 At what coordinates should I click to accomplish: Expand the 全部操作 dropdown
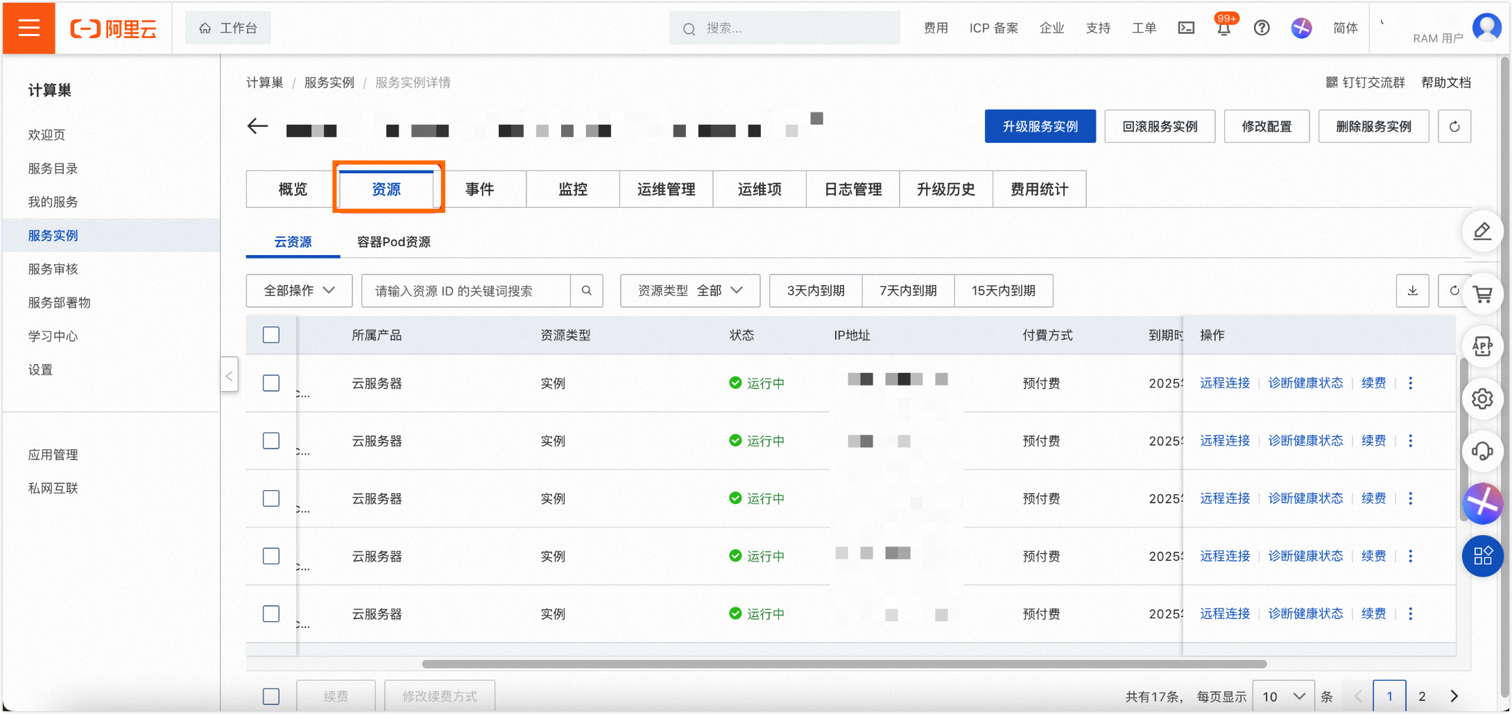click(x=299, y=290)
